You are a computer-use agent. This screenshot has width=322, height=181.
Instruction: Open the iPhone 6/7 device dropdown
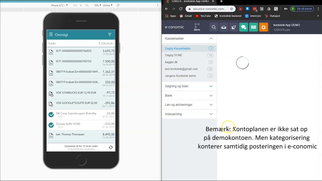coord(59,5)
